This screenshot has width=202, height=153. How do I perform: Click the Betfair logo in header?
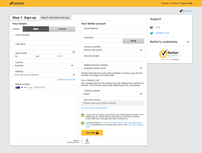17,3
